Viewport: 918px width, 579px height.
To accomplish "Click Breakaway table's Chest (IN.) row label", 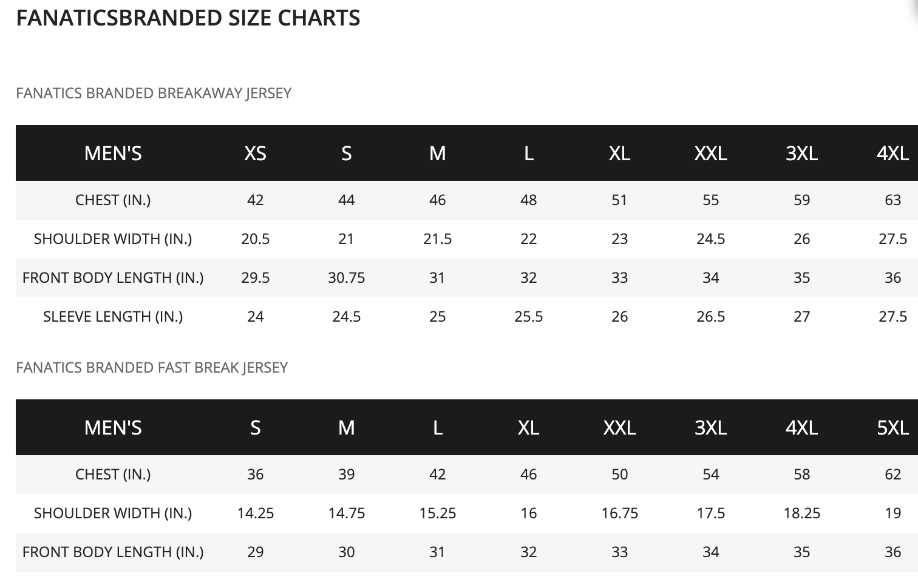I will coord(113,200).
